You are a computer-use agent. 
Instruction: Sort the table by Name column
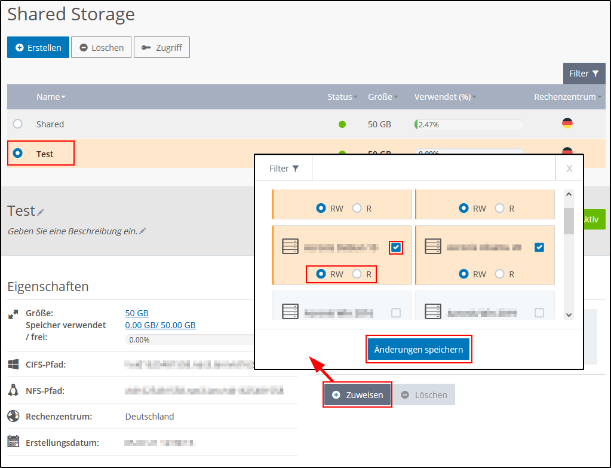(x=51, y=97)
